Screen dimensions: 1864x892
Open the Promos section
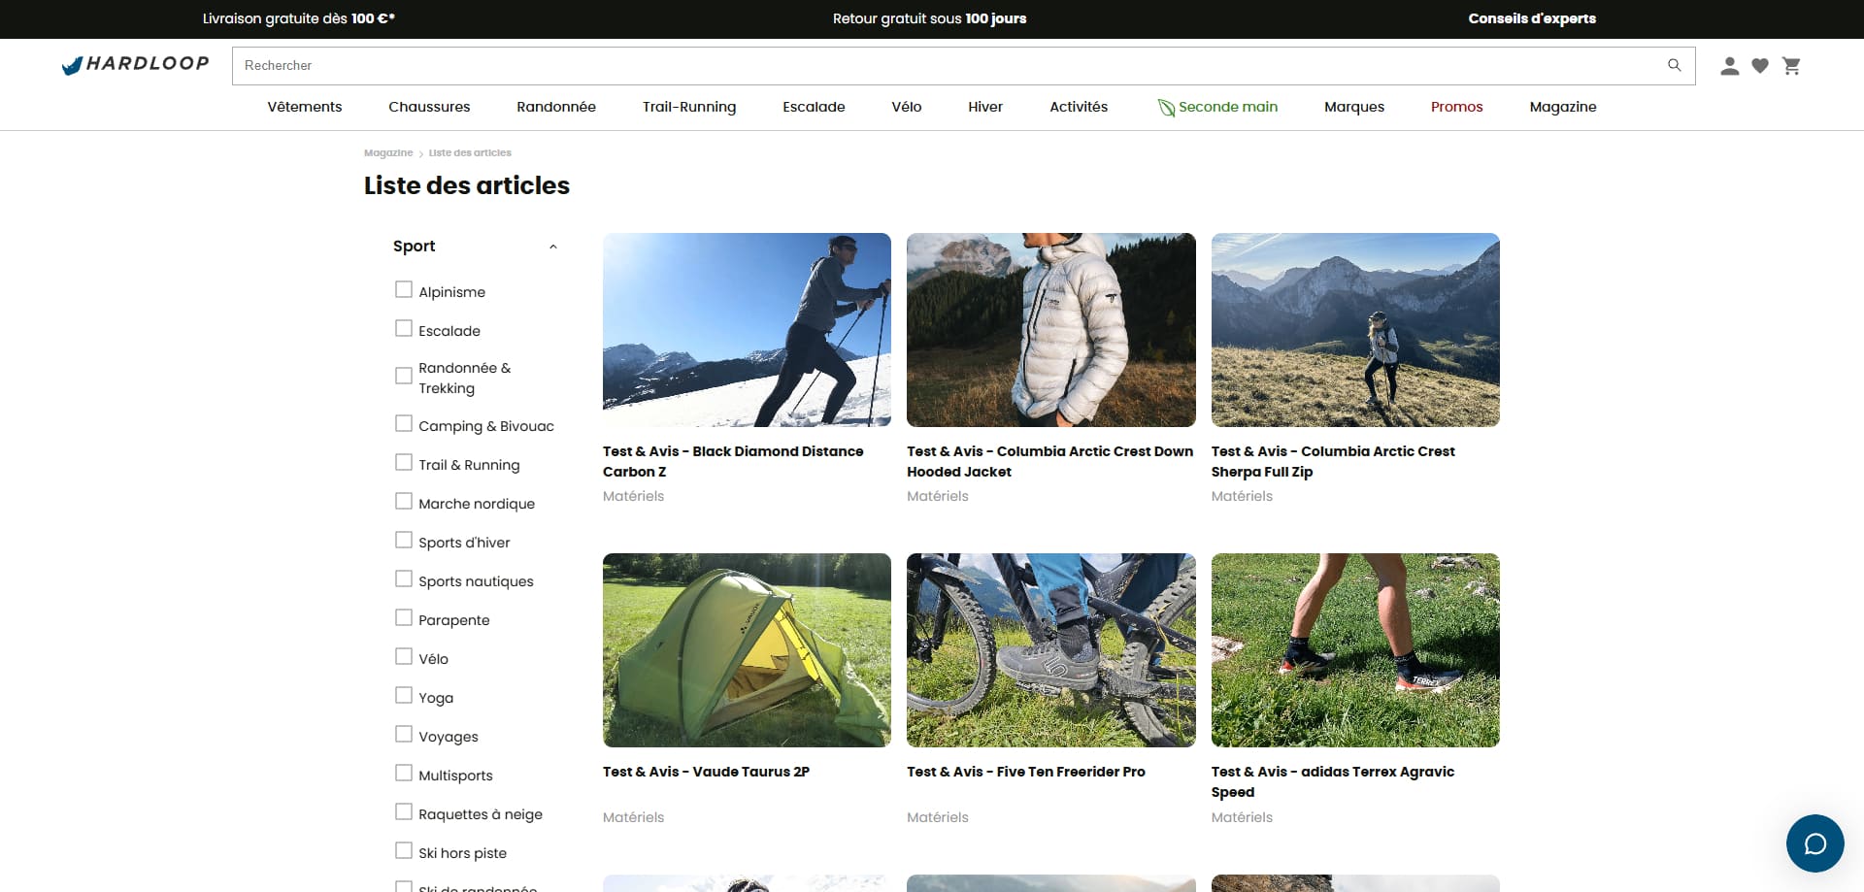coord(1457,107)
